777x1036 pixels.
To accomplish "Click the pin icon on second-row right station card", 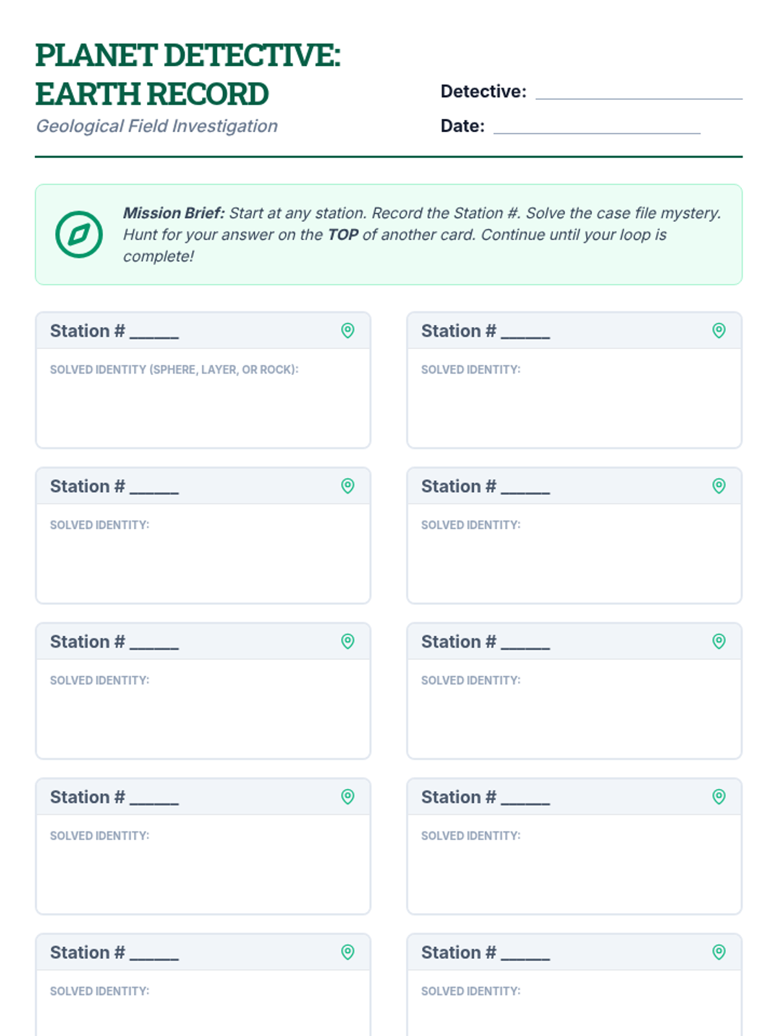I will (x=719, y=486).
